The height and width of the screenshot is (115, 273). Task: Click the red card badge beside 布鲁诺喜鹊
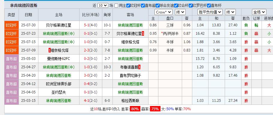(x=139, y=67)
